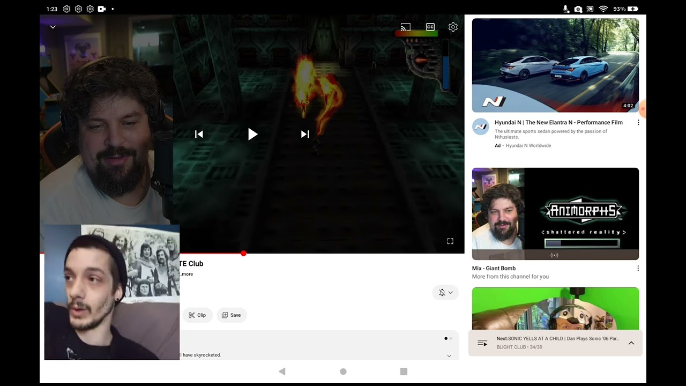This screenshot has height=386, width=686.
Task: Open the notification bell dropdown
Action: (x=445, y=292)
